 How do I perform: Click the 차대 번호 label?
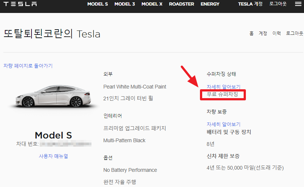(27, 144)
